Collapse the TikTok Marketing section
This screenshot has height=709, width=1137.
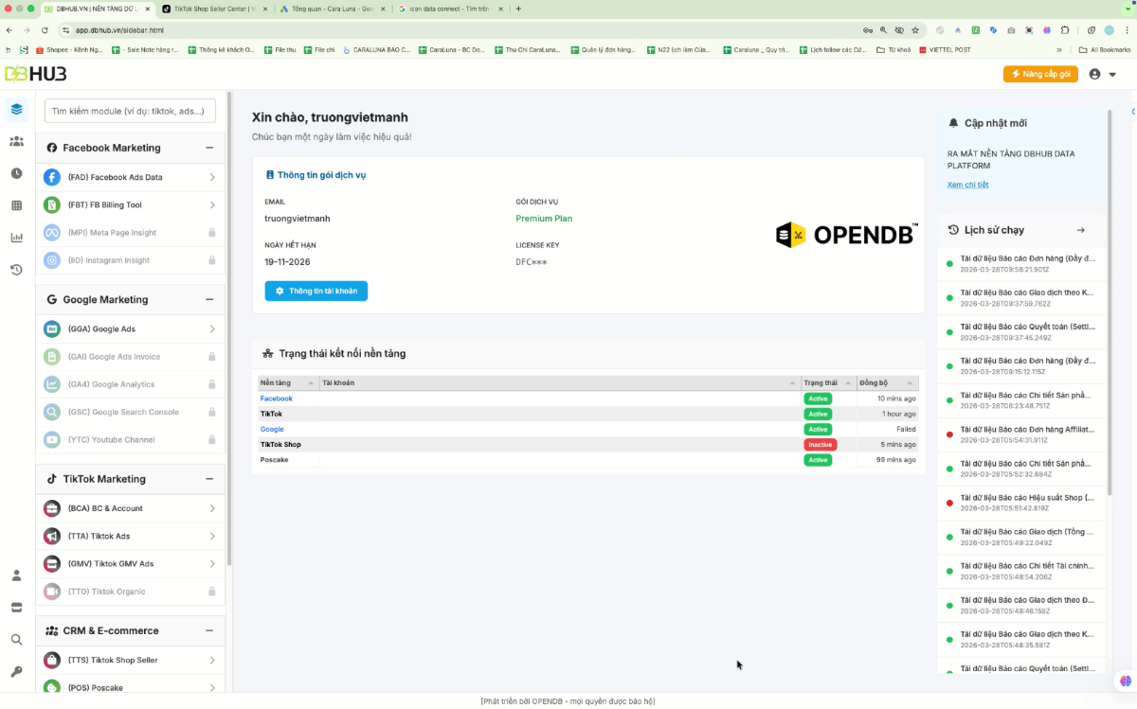209,479
